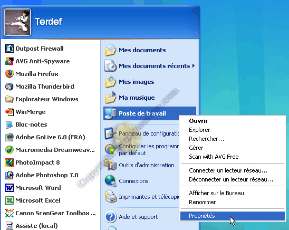Image resolution: width=289 pixels, height=230 pixels.
Task: Open the Ma musique label
Action: point(137,98)
